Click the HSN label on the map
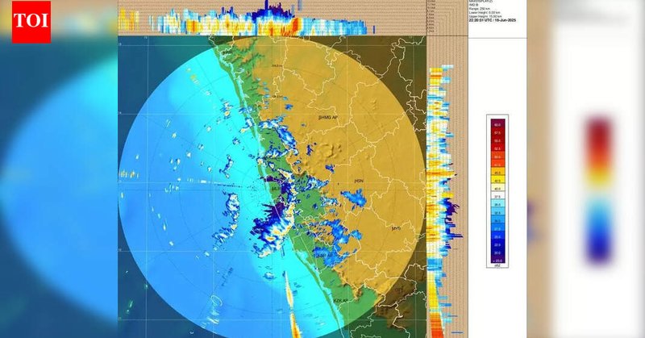This screenshot has width=645, height=338. pyautogui.click(x=359, y=181)
